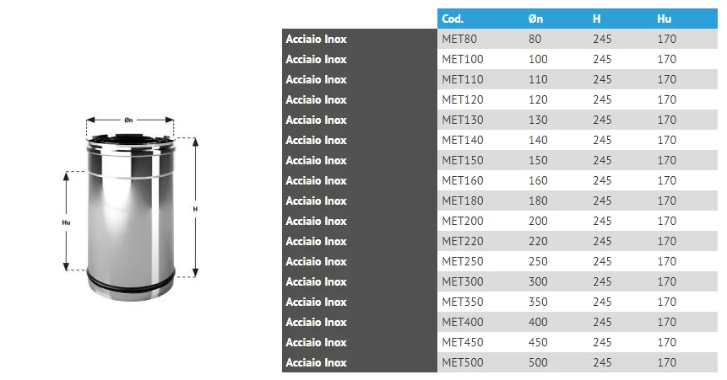The image size is (727, 380).
Task: Click the H column header
Action: click(597, 19)
